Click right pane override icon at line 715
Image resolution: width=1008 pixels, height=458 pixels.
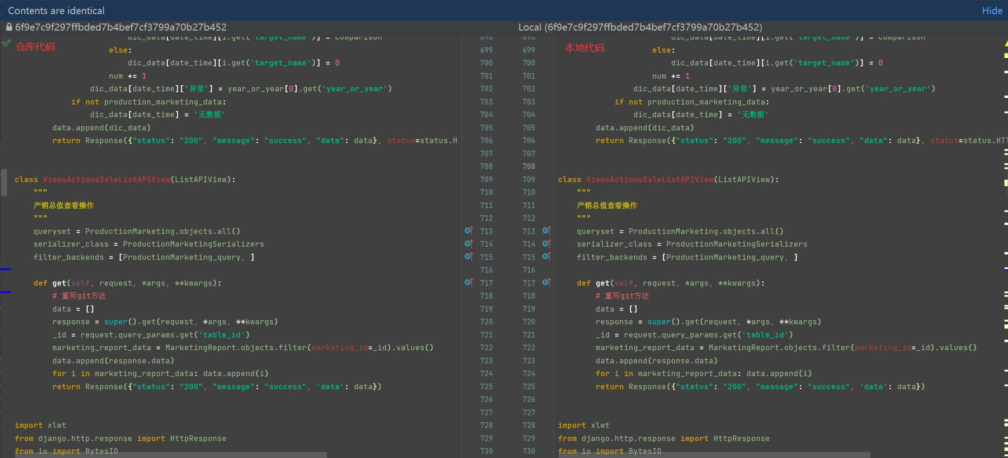click(546, 257)
